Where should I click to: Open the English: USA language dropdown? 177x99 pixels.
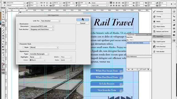pyautogui.click(x=99, y=5)
